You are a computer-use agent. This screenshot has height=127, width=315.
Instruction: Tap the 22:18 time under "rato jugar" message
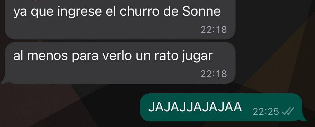coord(214,74)
